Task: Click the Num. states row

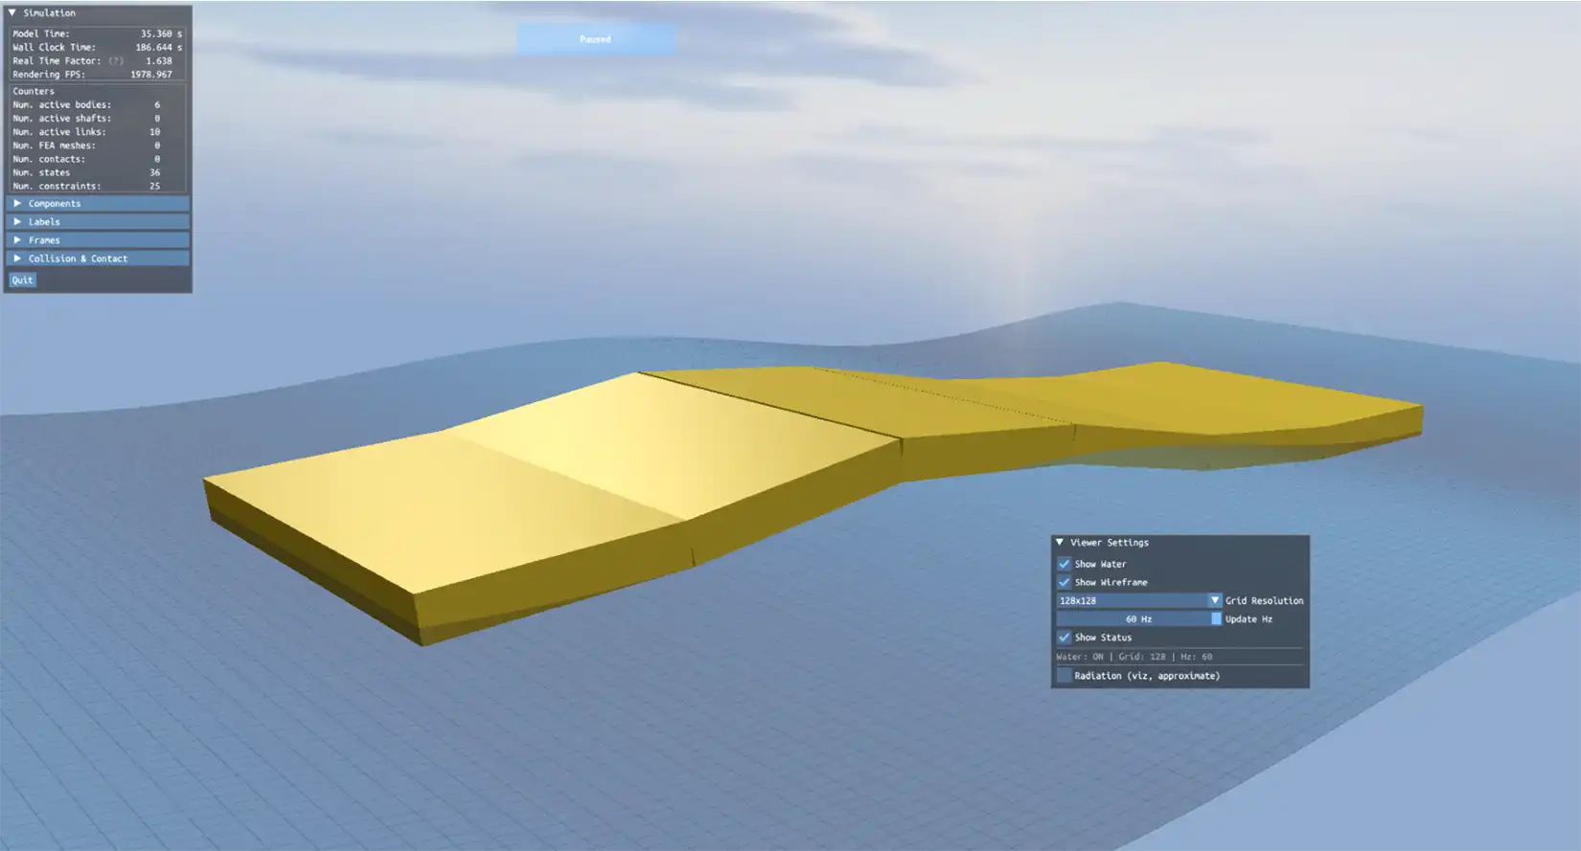Action: 98,172
